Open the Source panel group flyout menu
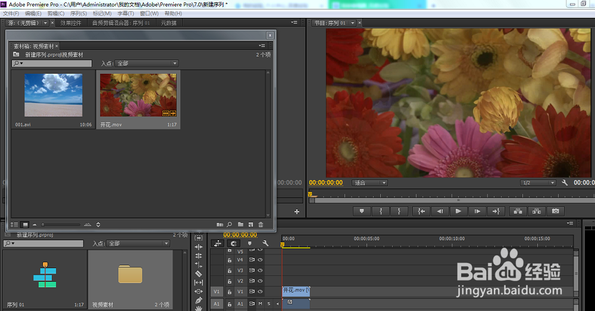The image size is (595, 311). tap(294, 23)
